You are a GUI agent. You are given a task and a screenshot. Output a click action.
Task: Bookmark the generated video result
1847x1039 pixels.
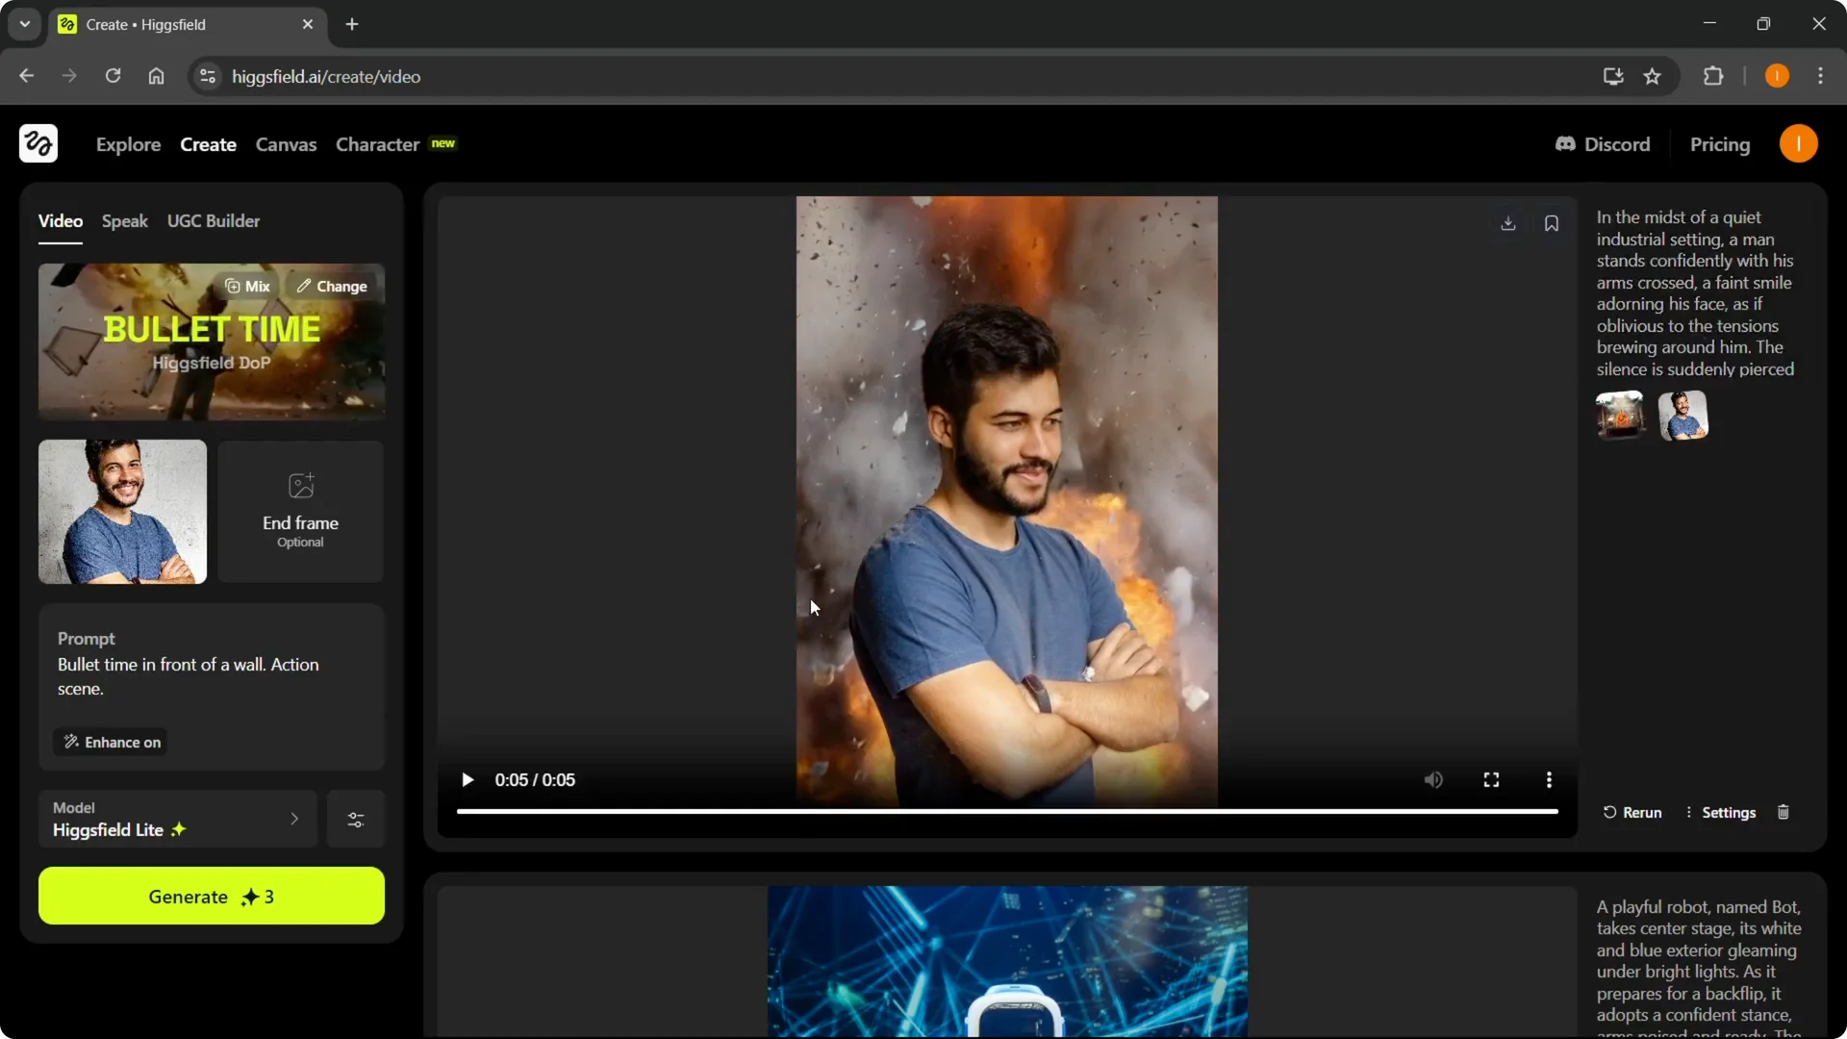pos(1552,223)
